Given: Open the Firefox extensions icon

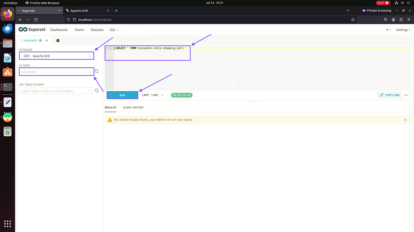Looking at the screenshot, I should pos(401,20).
